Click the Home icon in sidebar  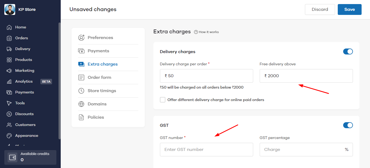coord(9,27)
